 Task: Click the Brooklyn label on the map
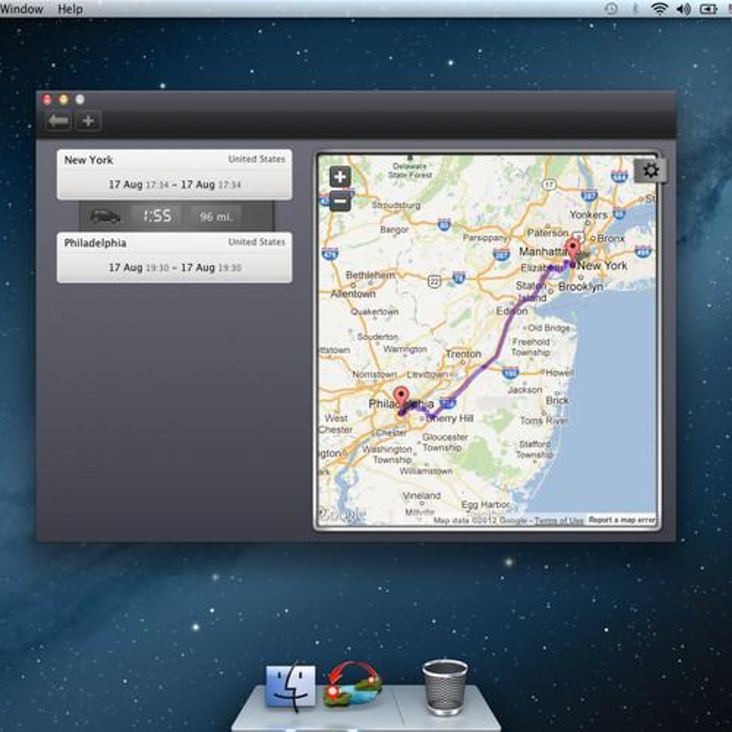click(581, 287)
